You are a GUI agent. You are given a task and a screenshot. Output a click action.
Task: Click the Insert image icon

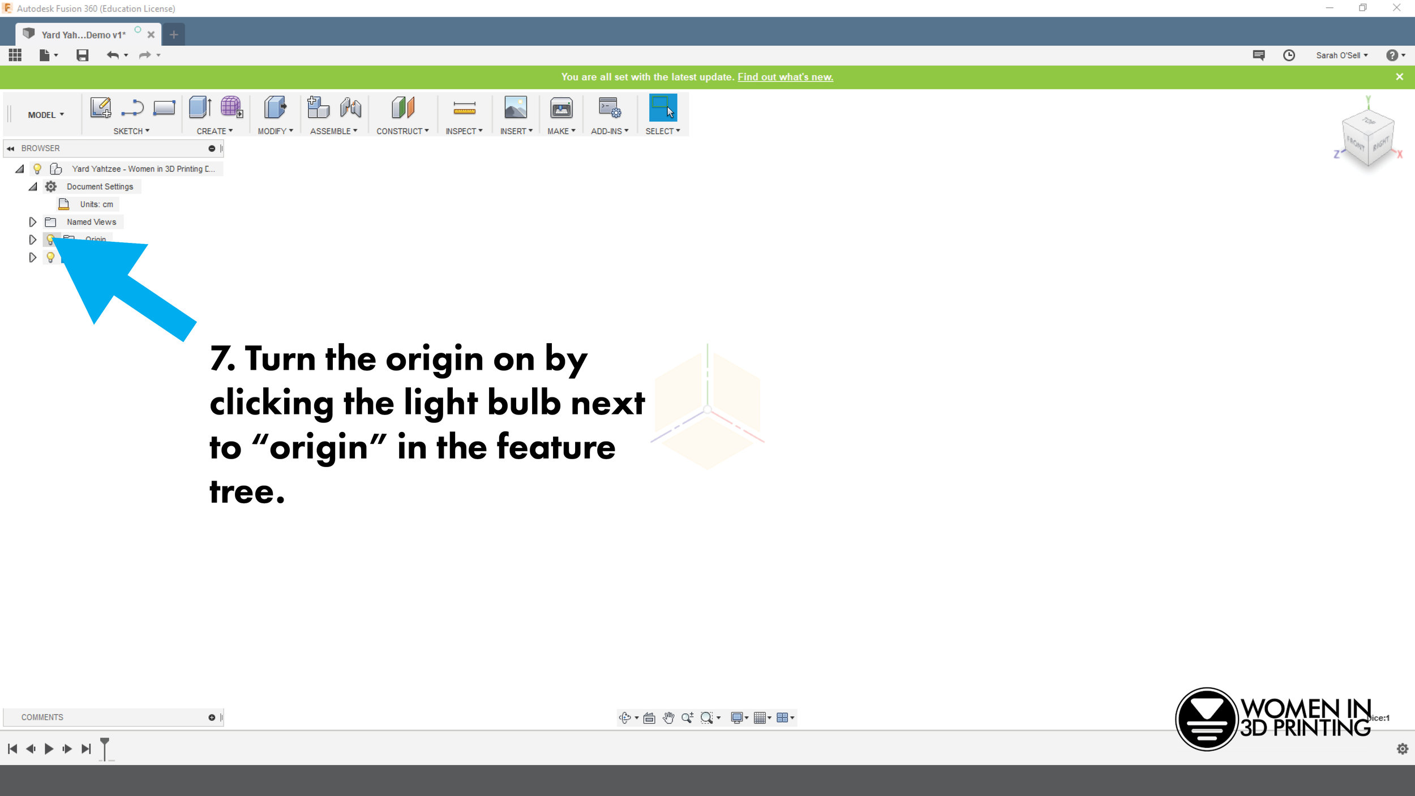[516, 108]
